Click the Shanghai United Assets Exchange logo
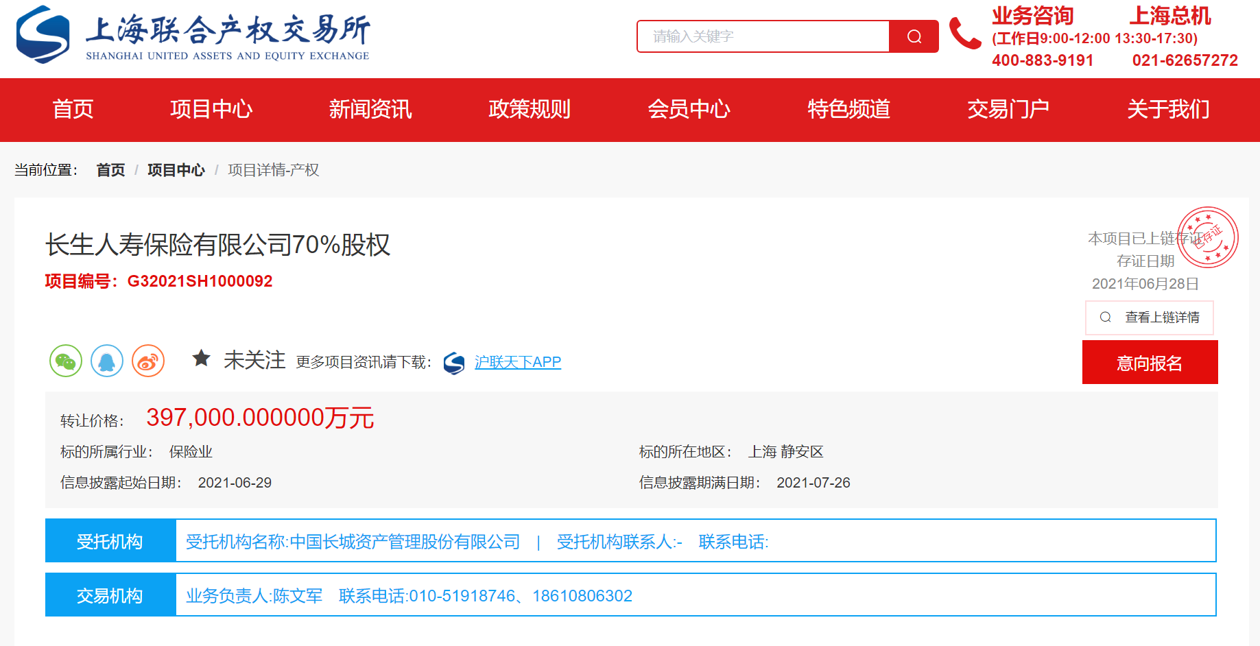 coord(193,35)
